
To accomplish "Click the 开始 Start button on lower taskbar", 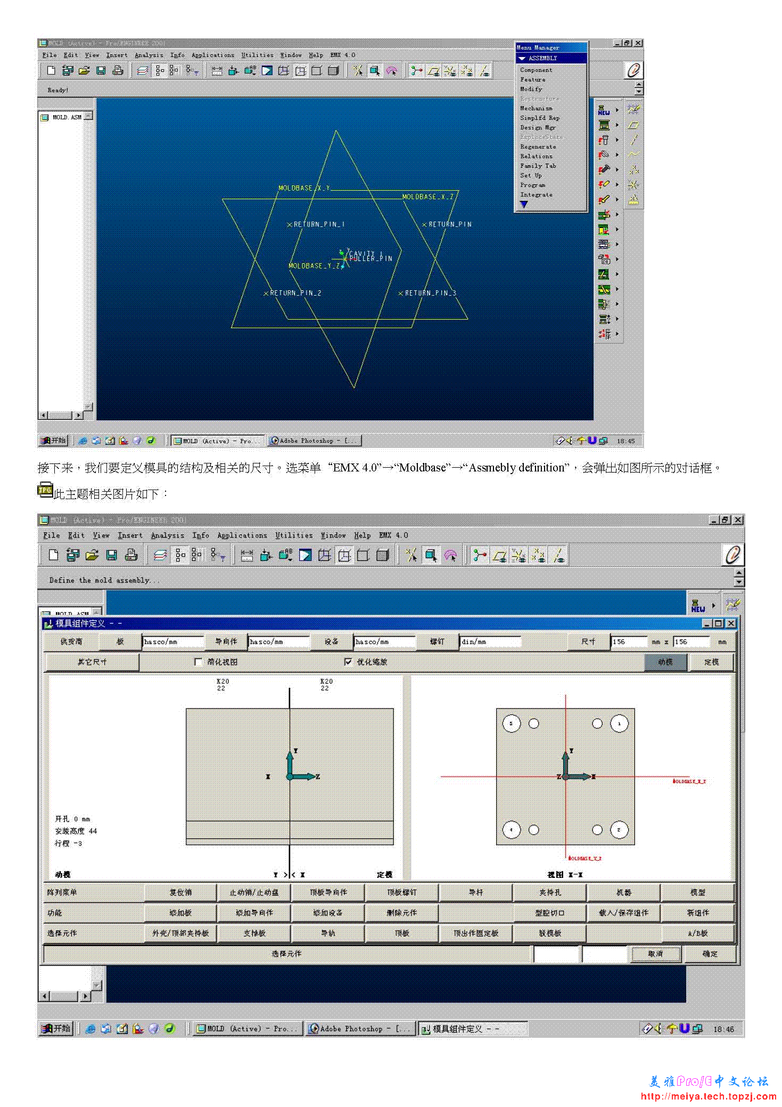I will [x=56, y=1029].
